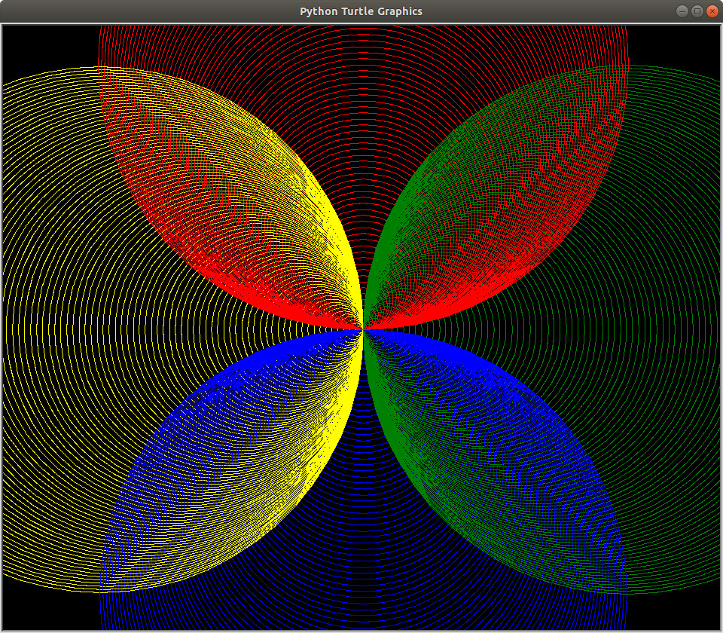The image size is (723, 633).
Task: Click the Python Turtle Graphics title text
Action: coord(360,11)
